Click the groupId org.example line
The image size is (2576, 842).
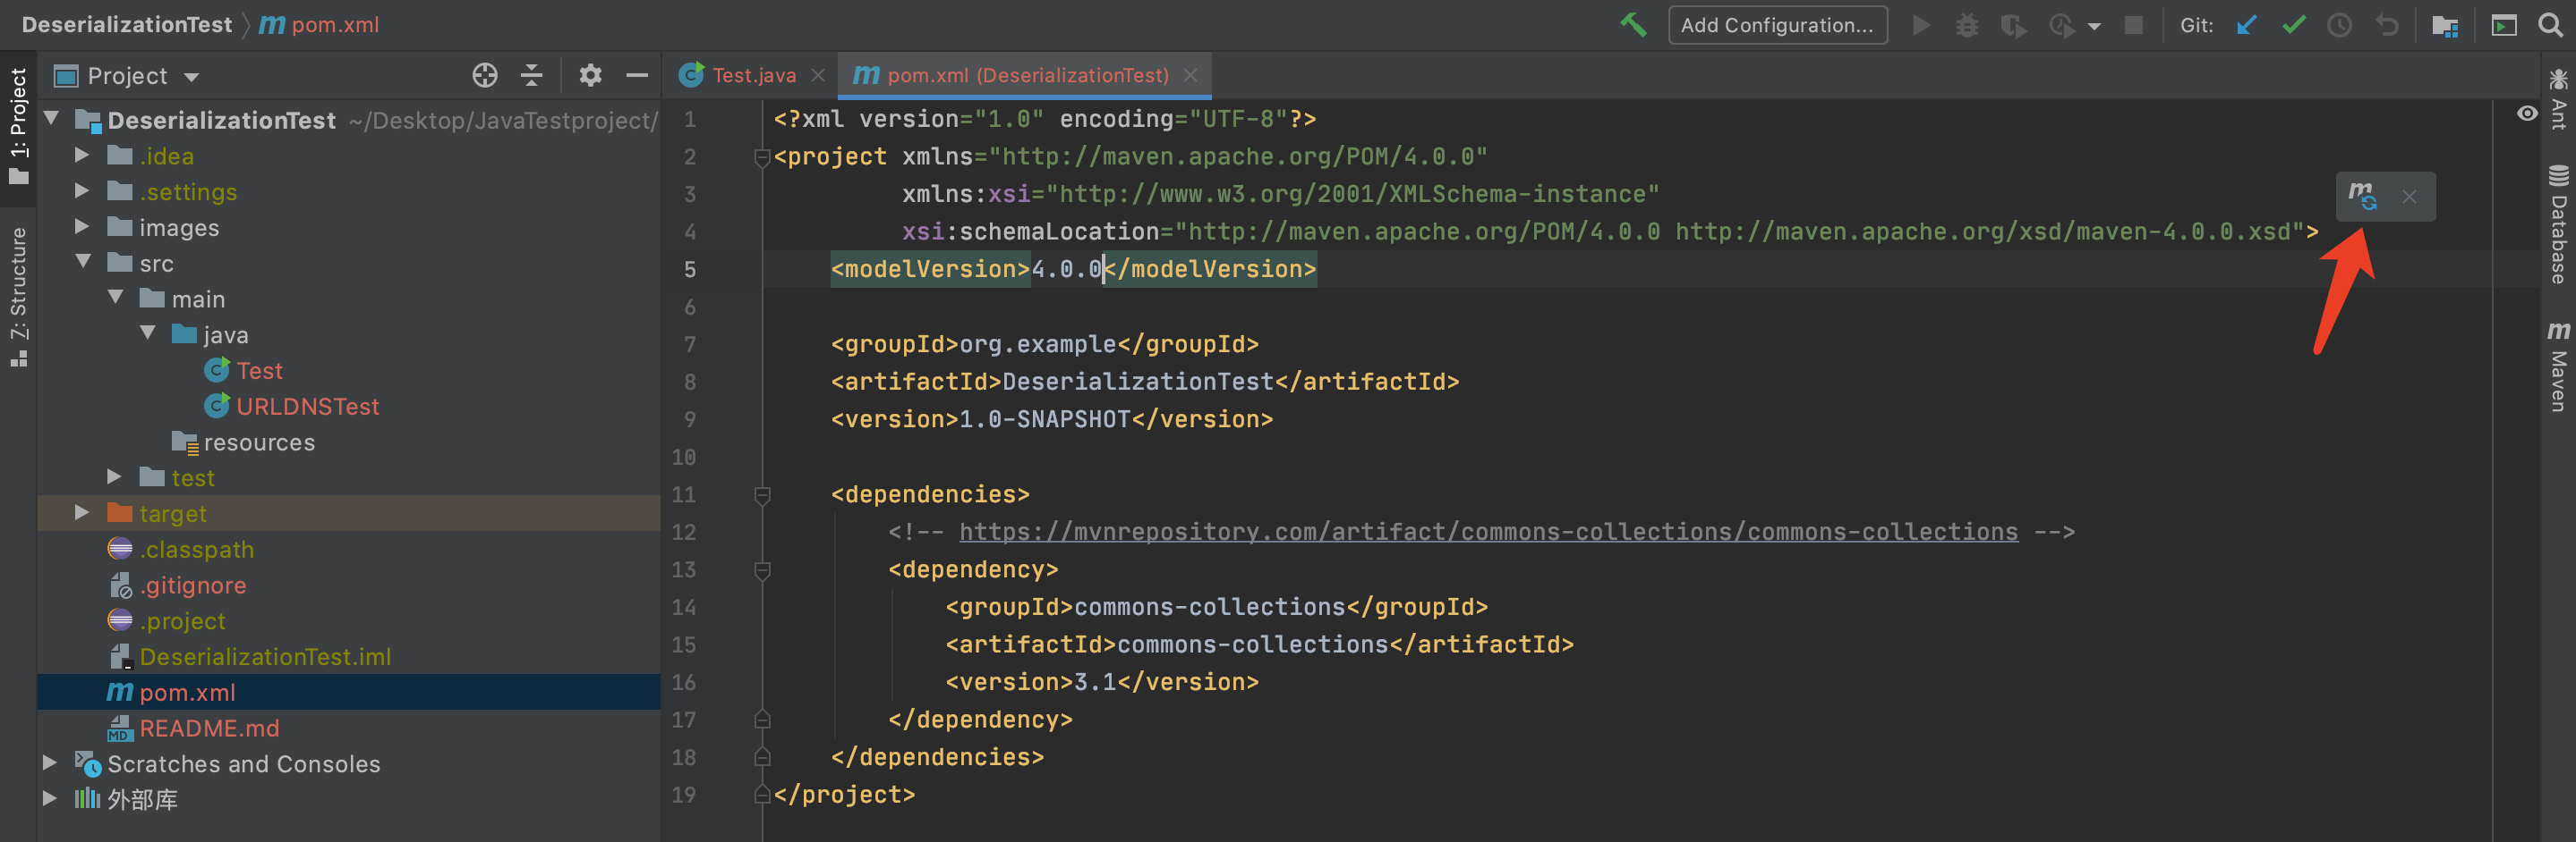coord(1044,343)
